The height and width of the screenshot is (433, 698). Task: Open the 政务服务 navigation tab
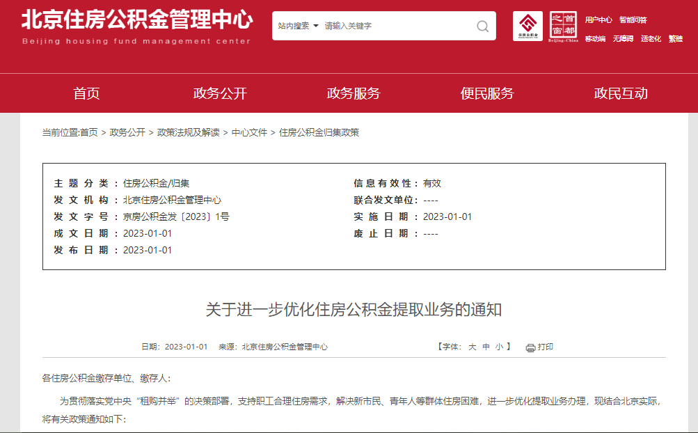[x=354, y=93]
